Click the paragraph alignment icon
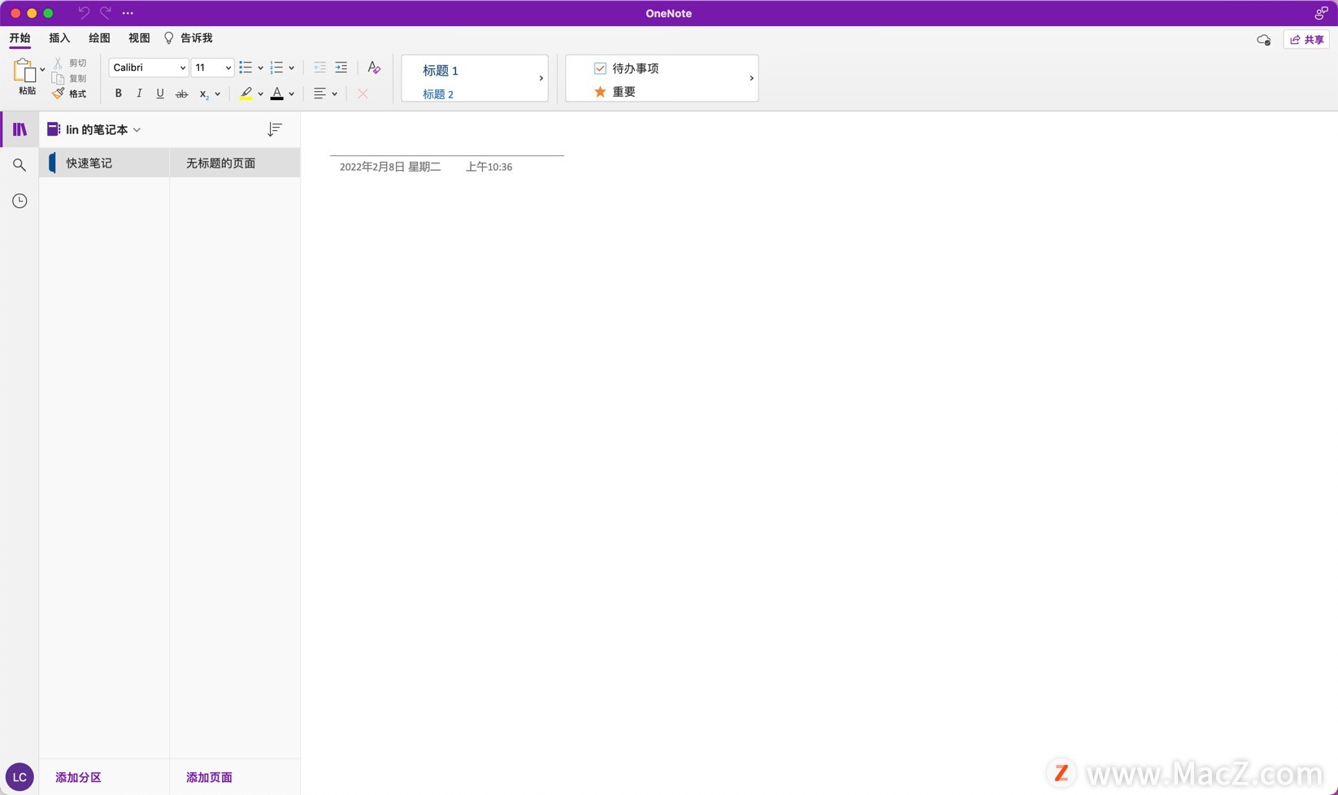This screenshot has width=1338, height=795. click(x=319, y=93)
